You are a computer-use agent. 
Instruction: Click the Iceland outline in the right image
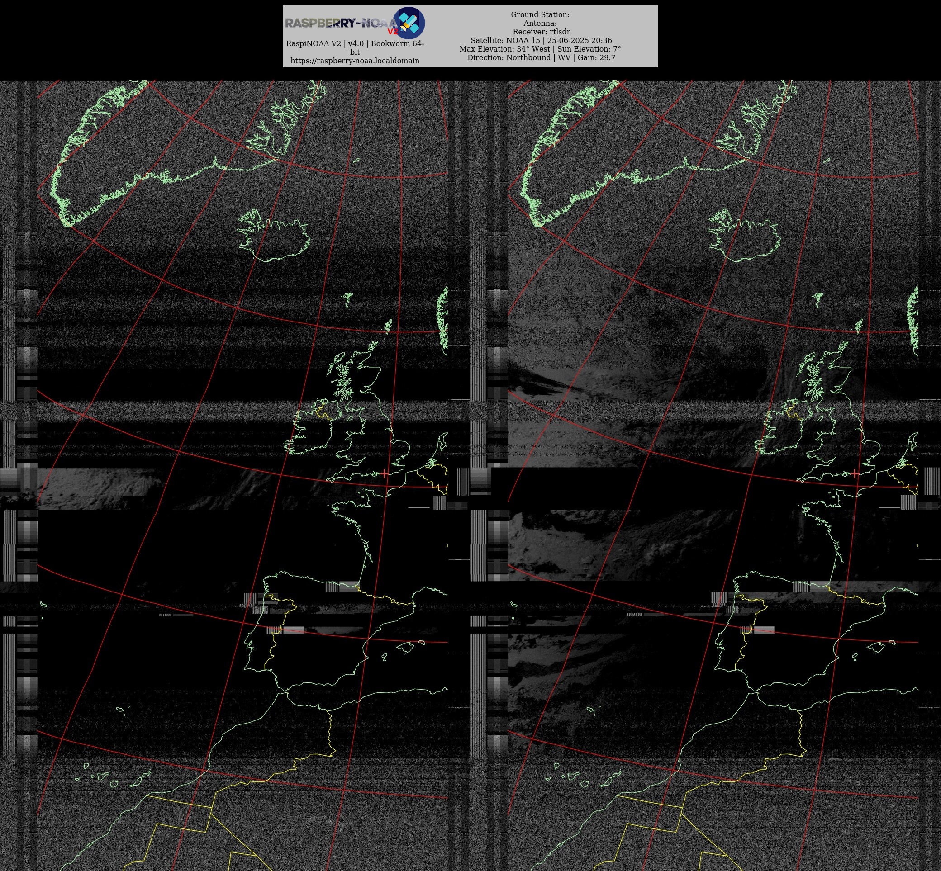coord(744,236)
